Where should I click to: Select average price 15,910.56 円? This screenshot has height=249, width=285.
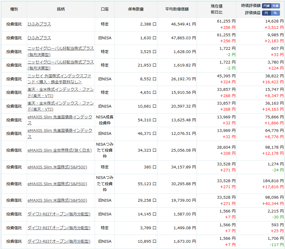(183, 93)
